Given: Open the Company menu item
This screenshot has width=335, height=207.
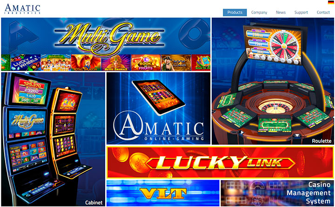Looking at the screenshot, I should 259,13.
